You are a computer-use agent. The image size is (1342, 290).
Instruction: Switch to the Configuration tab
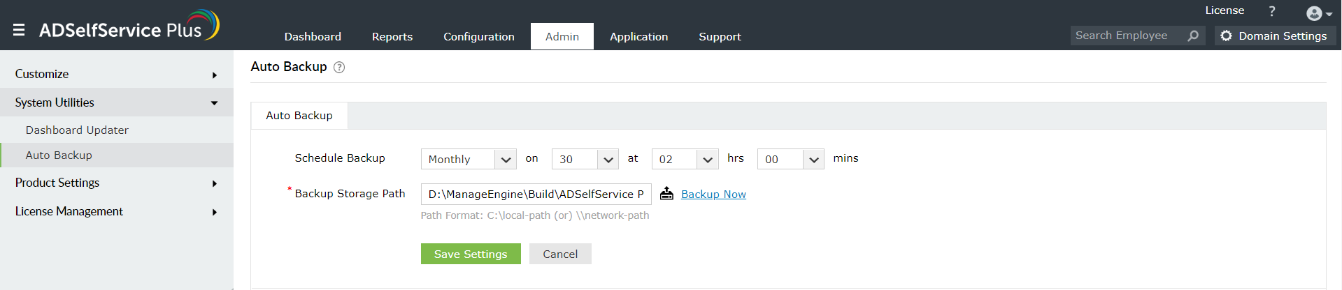(479, 37)
